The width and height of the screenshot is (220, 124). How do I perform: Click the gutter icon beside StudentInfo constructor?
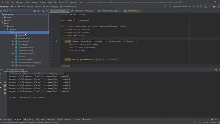pyautogui.click(x=56, y=41)
